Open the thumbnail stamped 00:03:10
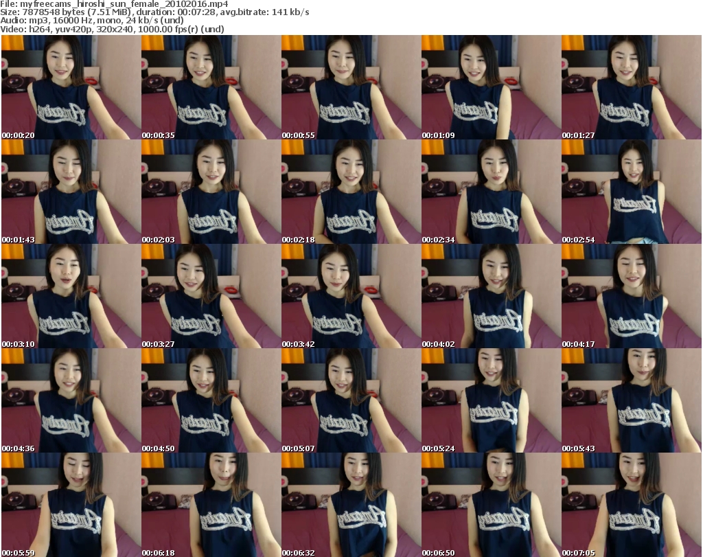The image size is (703, 557). click(x=71, y=297)
